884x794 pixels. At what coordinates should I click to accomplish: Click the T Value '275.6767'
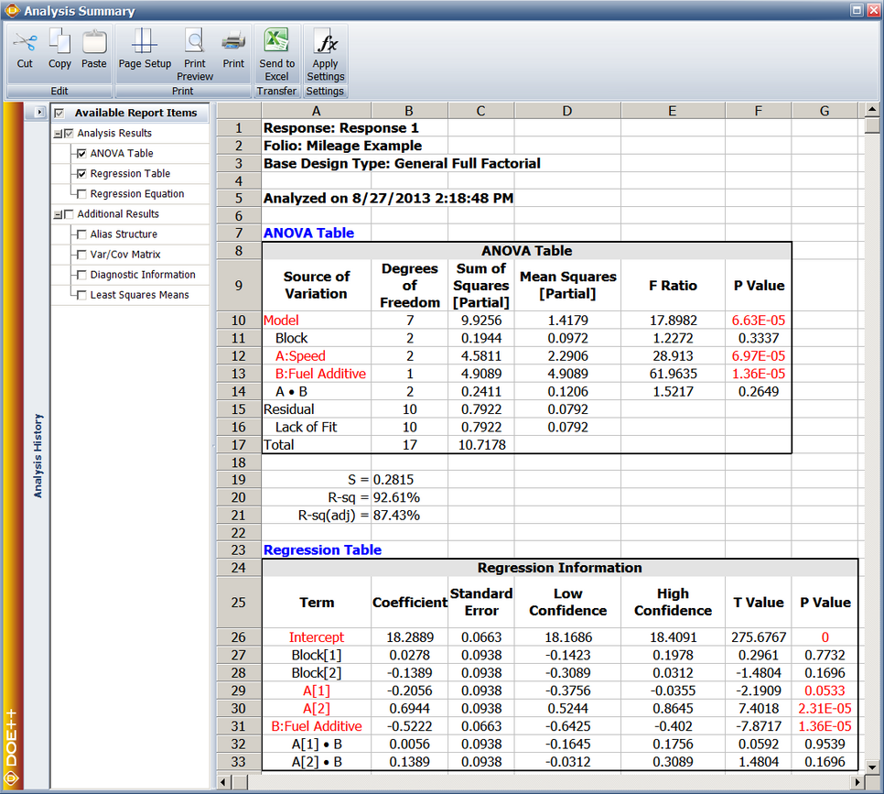tap(759, 637)
